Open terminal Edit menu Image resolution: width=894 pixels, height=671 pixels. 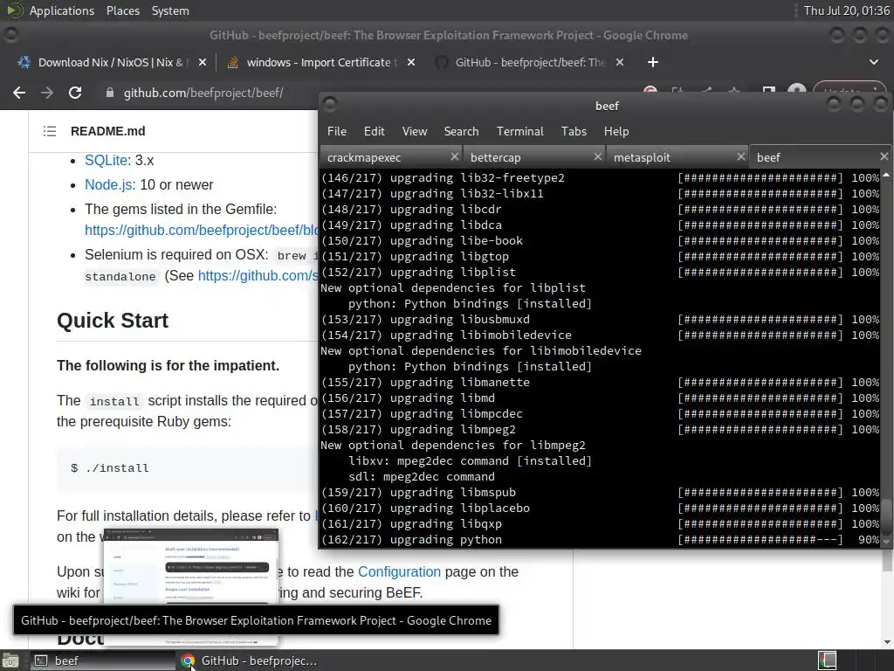(374, 131)
